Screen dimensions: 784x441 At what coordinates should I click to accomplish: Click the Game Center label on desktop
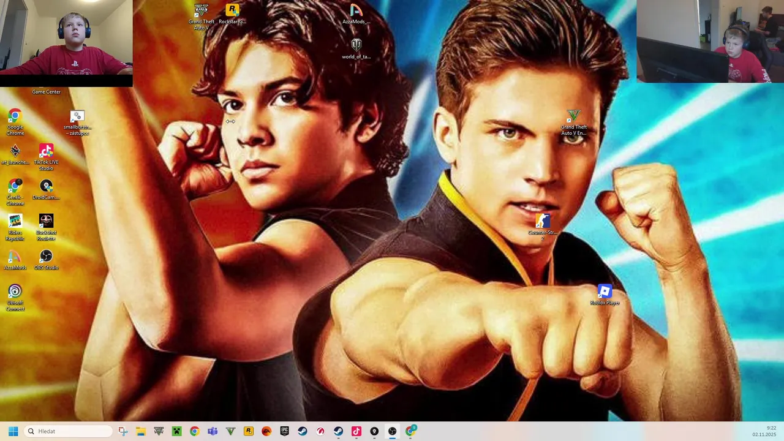[46, 92]
